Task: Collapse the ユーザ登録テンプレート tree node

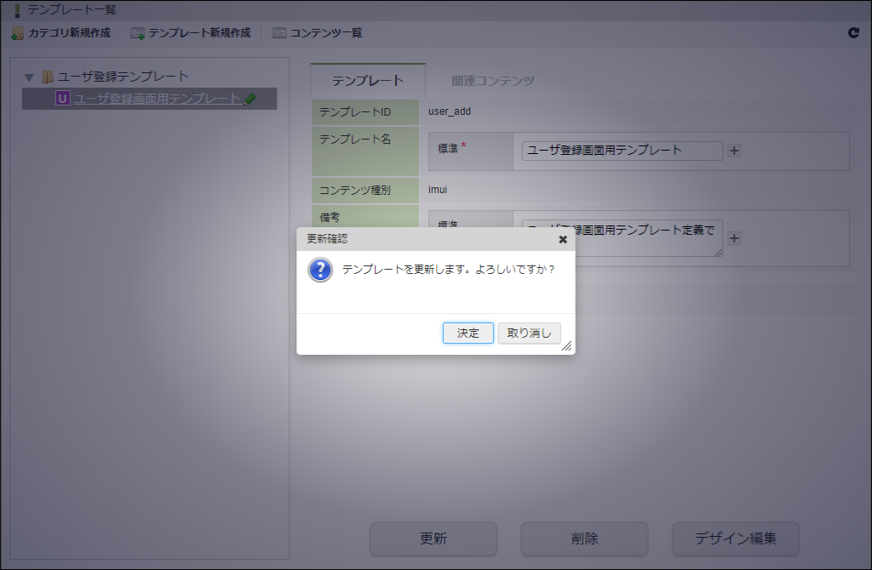Action: [x=30, y=77]
